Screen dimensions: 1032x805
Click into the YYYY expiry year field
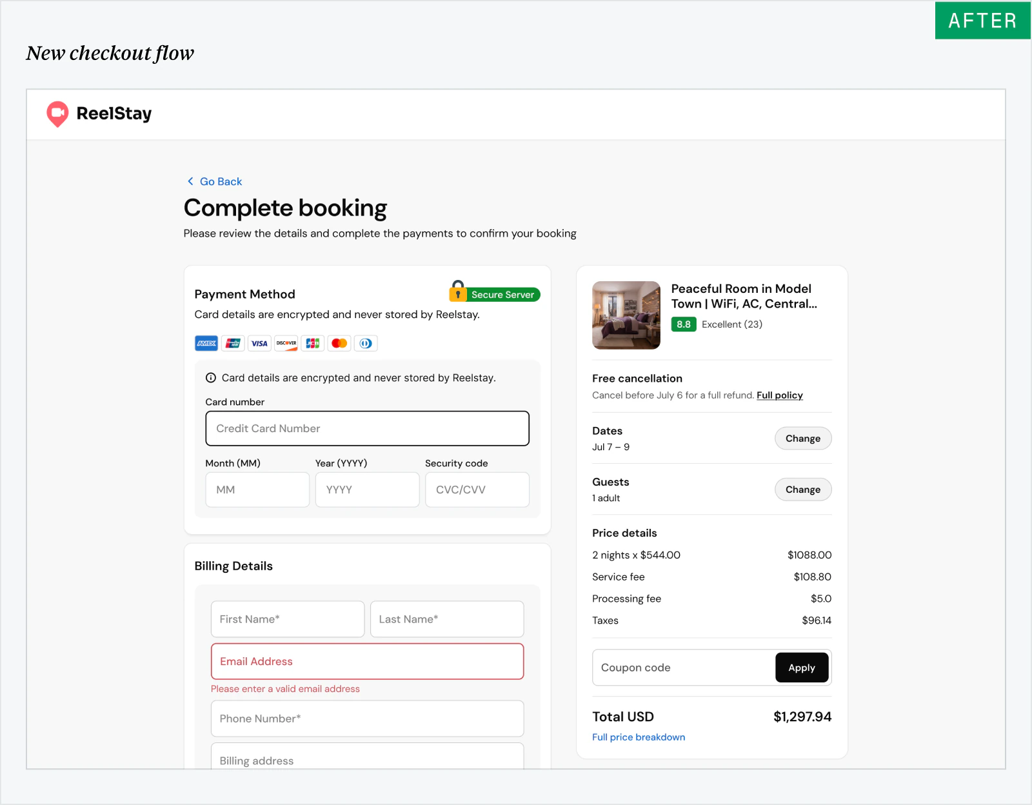point(368,490)
